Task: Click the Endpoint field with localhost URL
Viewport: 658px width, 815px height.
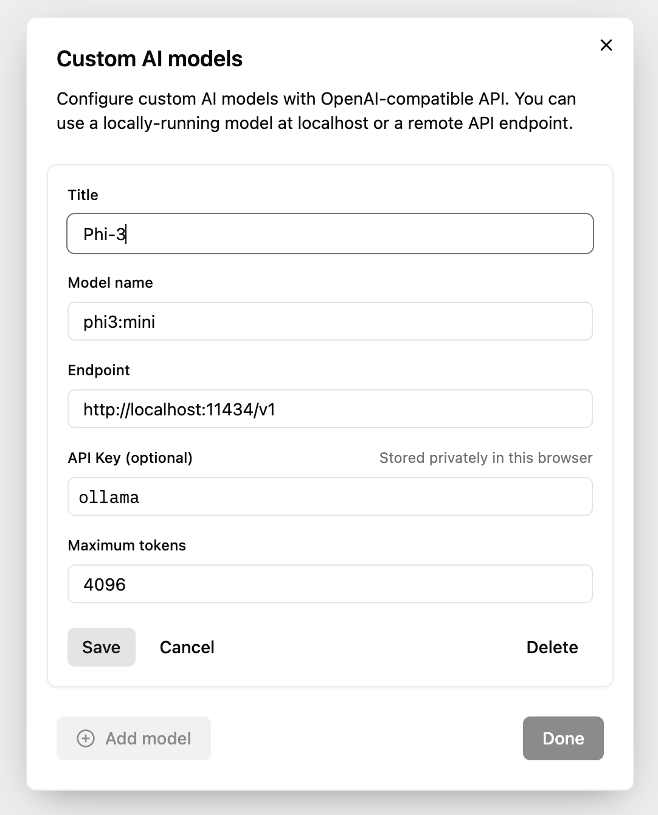Action: point(330,409)
